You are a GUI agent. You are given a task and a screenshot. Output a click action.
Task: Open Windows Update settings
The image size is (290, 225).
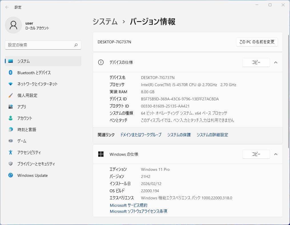(43, 175)
